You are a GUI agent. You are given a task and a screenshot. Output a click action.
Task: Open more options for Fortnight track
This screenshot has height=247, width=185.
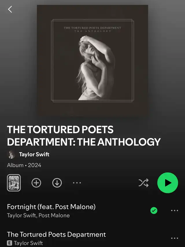tap(175, 211)
